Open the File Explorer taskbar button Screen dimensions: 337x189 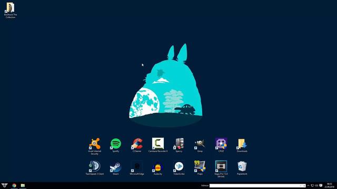[23, 185]
